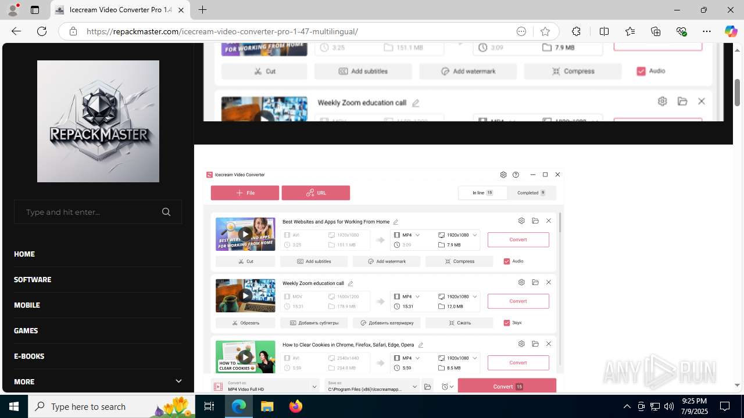Open settings for Best Websites video
Viewport: 744px width, 418px height.
[x=521, y=221]
